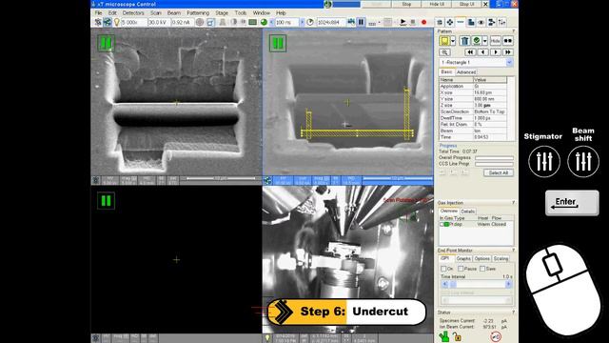Image resolution: width=609 pixels, height=343 pixels.
Task: Click the green checkmark pattern icon
Action: (476, 40)
